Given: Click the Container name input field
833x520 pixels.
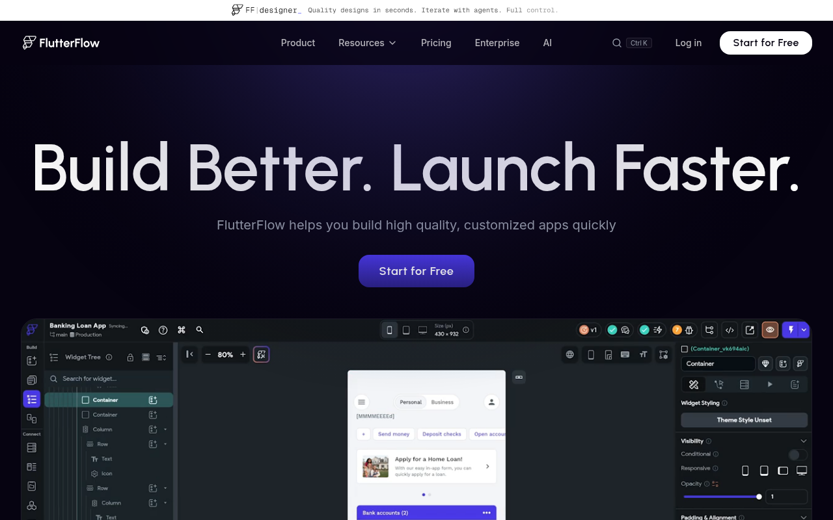Looking at the screenshot, I should click(718, 364).
